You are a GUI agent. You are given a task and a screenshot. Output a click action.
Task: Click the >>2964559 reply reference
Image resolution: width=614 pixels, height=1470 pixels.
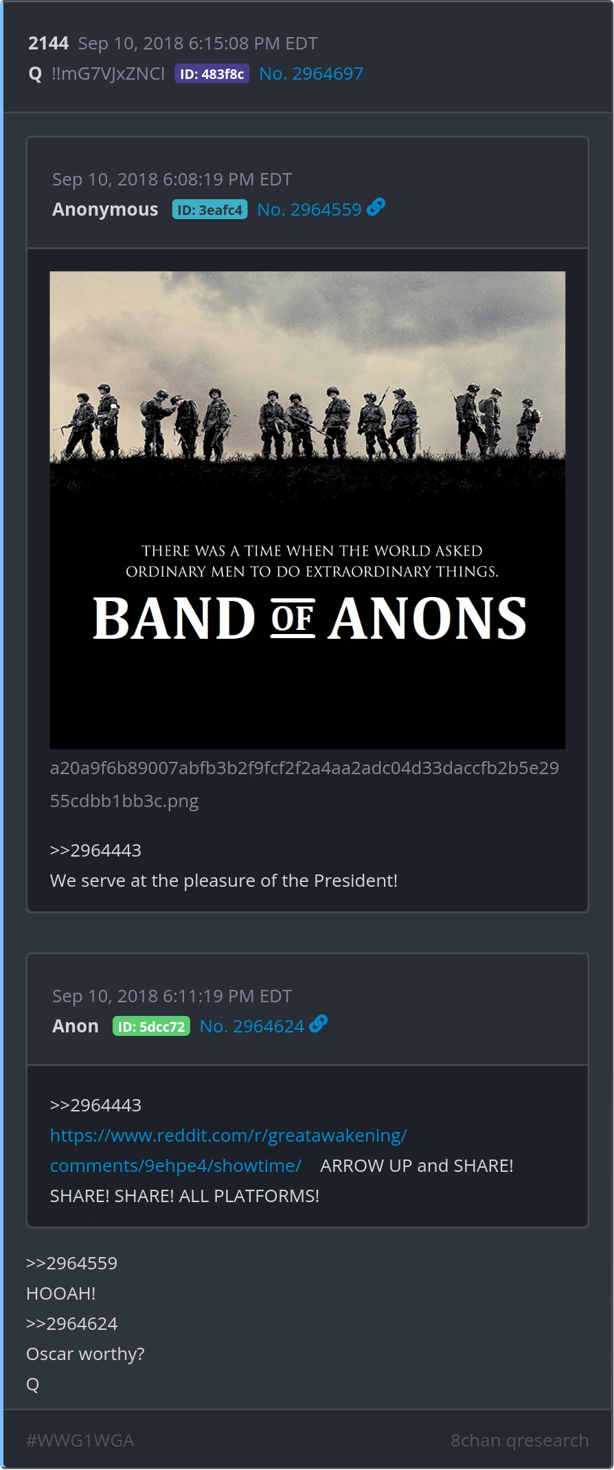coord(71,1263)
